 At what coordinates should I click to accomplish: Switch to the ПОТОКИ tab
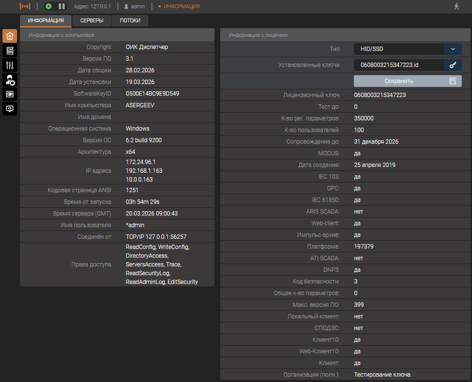(x=130, y=21)
